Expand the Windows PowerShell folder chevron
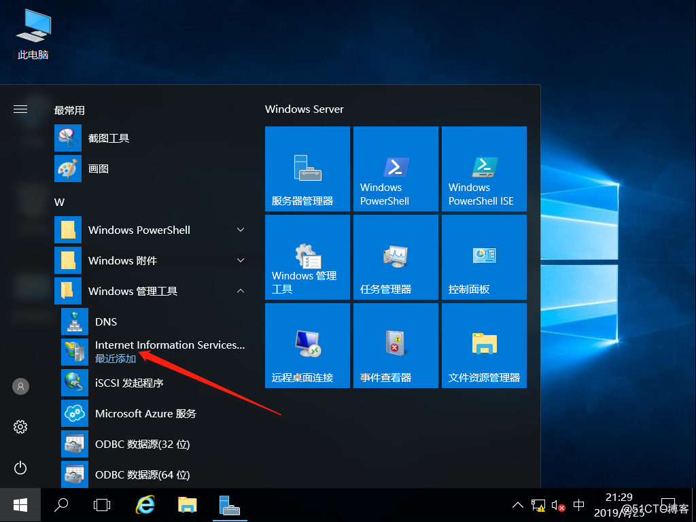The height and width of the screenshot is (522, 696). 241,230
